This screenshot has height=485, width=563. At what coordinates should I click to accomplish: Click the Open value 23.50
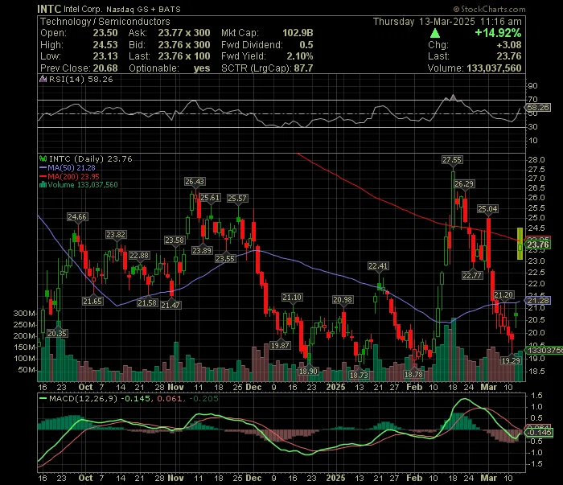coord(105,33)
